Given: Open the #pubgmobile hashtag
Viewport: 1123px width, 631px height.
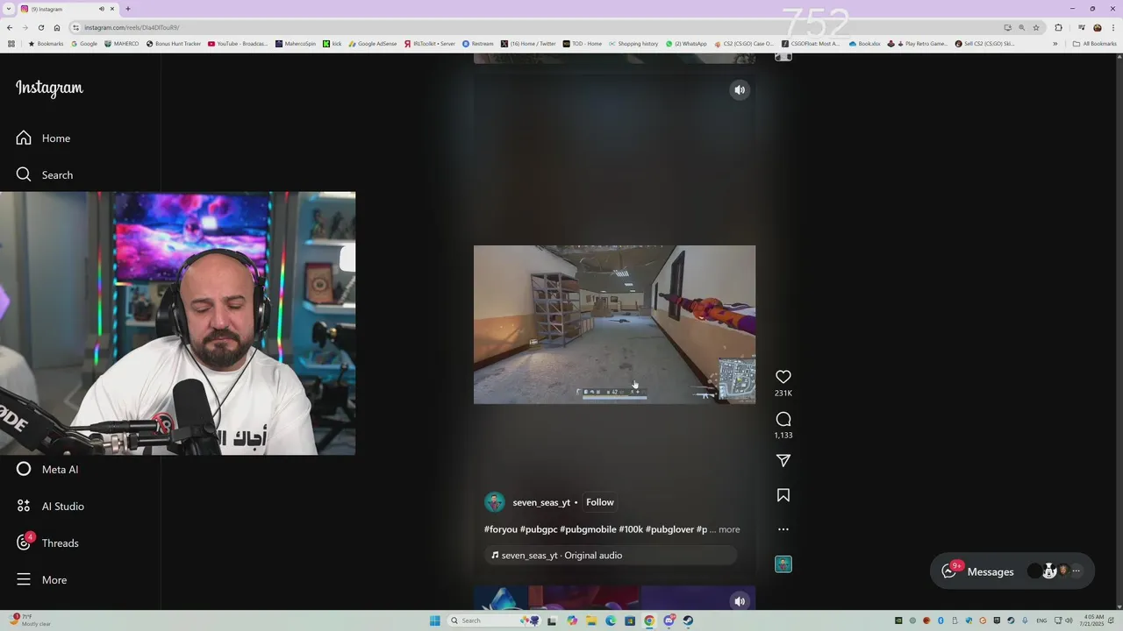Looking at the screenshot, I should (x=588, y=529).
